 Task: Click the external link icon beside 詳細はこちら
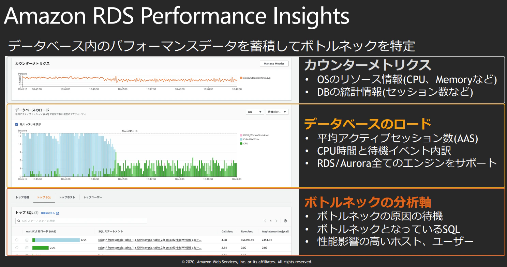pyautogui.click(x=57, y=213)
